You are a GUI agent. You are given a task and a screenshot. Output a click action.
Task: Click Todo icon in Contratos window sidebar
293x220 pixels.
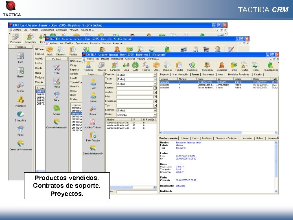pyautogui.click(x=57, y=69)
